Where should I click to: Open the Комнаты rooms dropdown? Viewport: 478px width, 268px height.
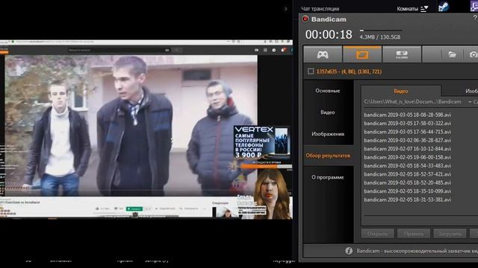coord(412,9)
